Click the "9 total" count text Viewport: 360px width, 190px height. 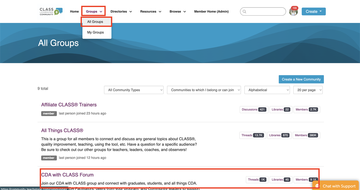tap(43, 89)
